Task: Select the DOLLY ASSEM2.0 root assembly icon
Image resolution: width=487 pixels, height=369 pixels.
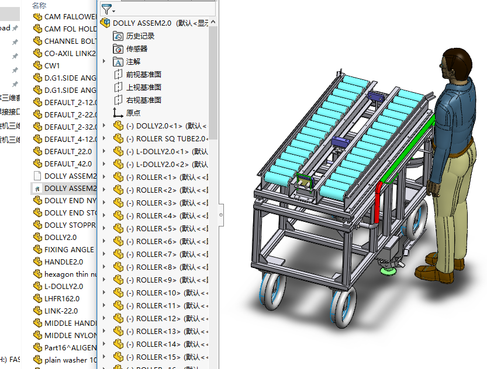Action: click(x=105, y=23)
